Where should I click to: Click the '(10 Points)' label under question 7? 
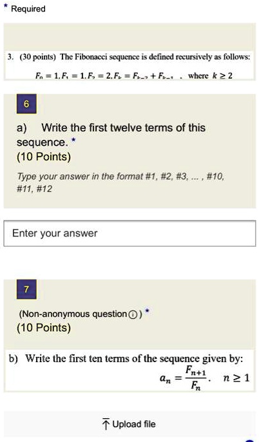[x=44, y=327]
